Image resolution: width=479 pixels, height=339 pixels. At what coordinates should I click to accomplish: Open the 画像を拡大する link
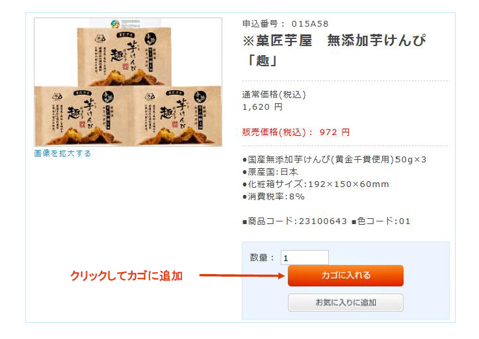pyautogui.click(x=62, y=153)
